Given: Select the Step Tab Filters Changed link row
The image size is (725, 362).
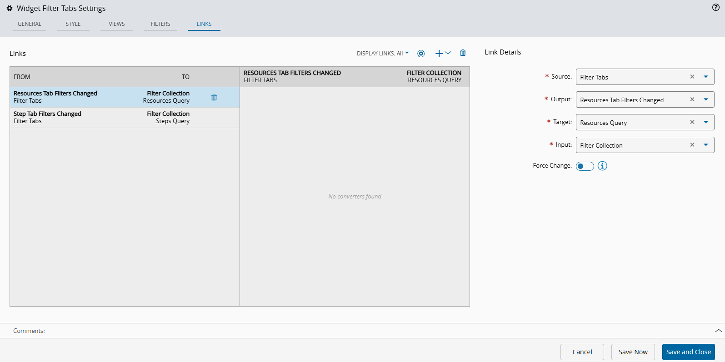Looking at the screenshot, I should (x=125, y=118).
